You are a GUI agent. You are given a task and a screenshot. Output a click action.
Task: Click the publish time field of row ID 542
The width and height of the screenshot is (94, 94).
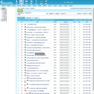tap(66, 24)
